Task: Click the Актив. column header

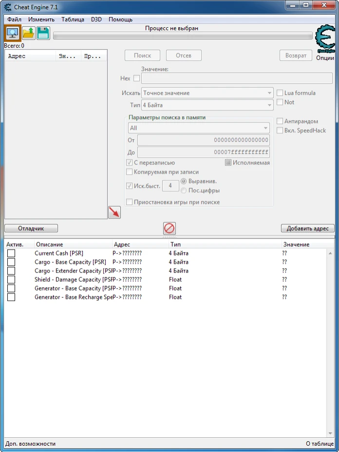Action: pos(19,244)
